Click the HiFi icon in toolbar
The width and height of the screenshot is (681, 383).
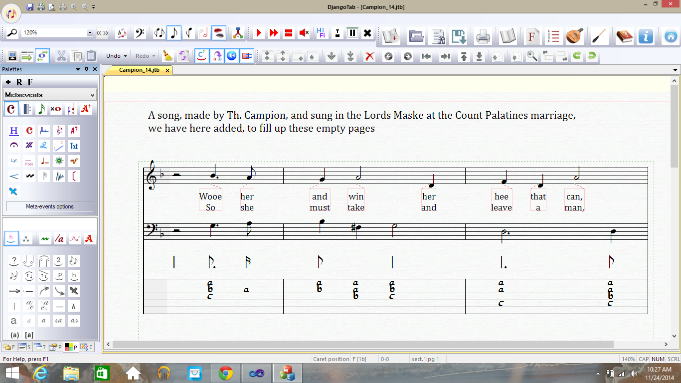tap(322, 33)
